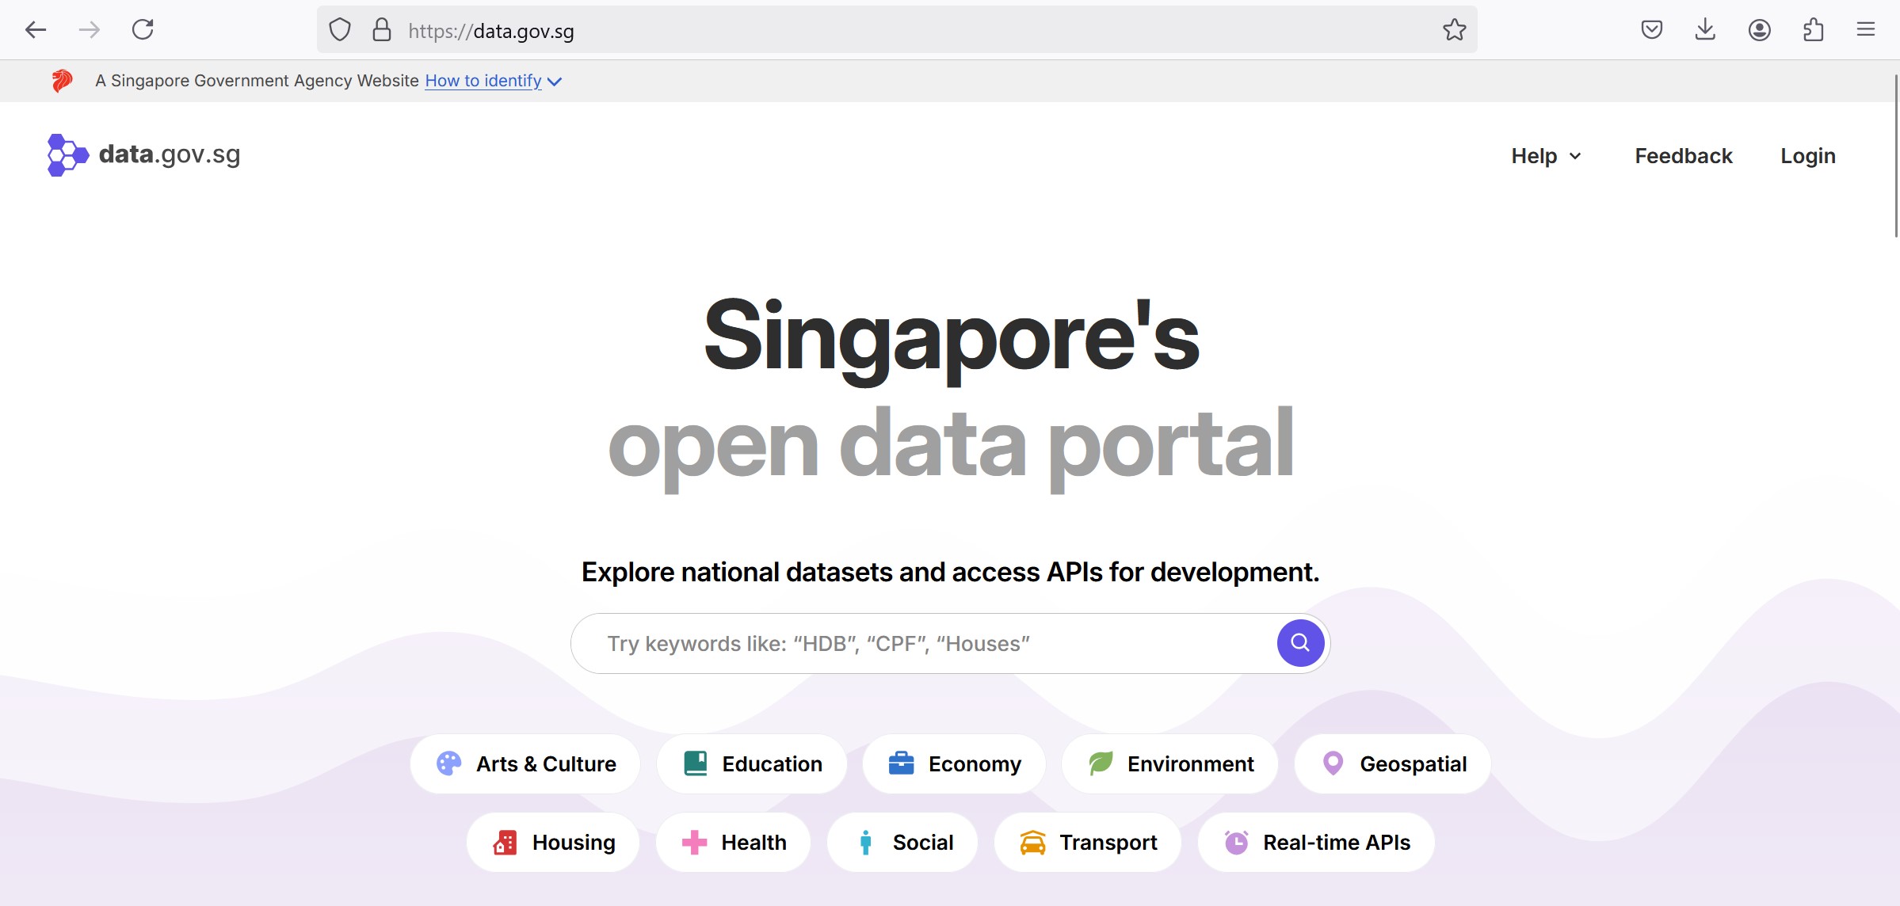The width and height of the screenshot is (1900, 906).
Task: Click the dataset keyword search field
Action: tap(919, 643)
